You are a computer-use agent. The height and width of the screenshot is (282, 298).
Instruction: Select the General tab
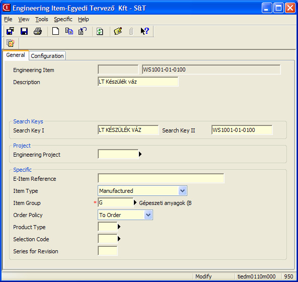point(16,55)
